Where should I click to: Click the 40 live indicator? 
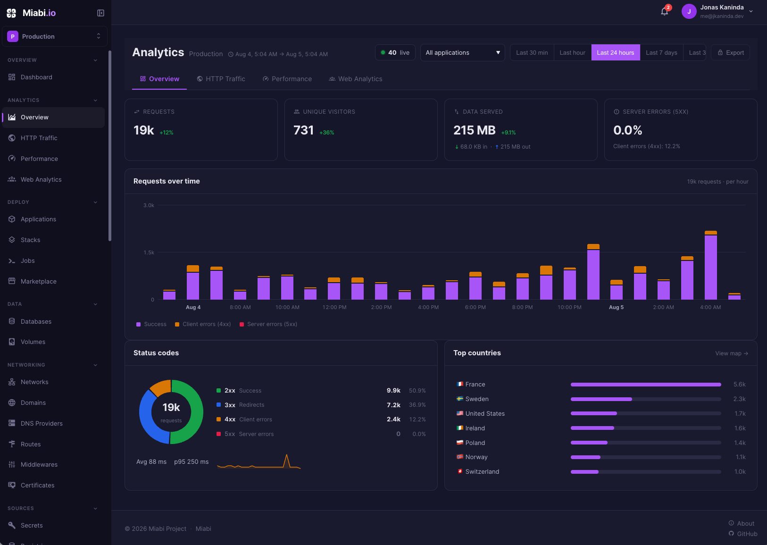(395, 52)
